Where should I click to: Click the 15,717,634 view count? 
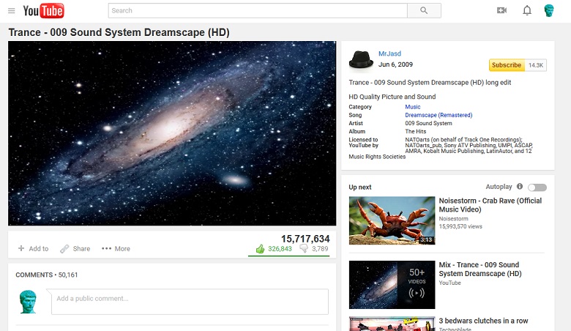pos(305,239)
